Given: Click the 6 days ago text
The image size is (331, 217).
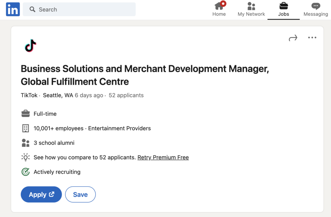Looking at the screenshot, I should pyautogui.click(x=89, y=95).
